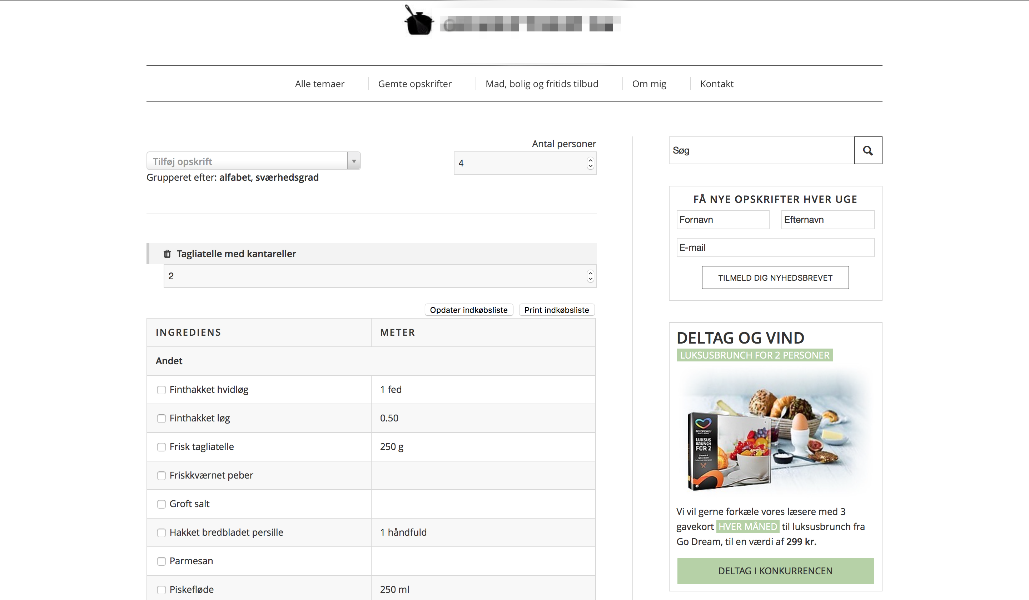Mark Parmesan as bought
1029x600 pixels.
161,561
